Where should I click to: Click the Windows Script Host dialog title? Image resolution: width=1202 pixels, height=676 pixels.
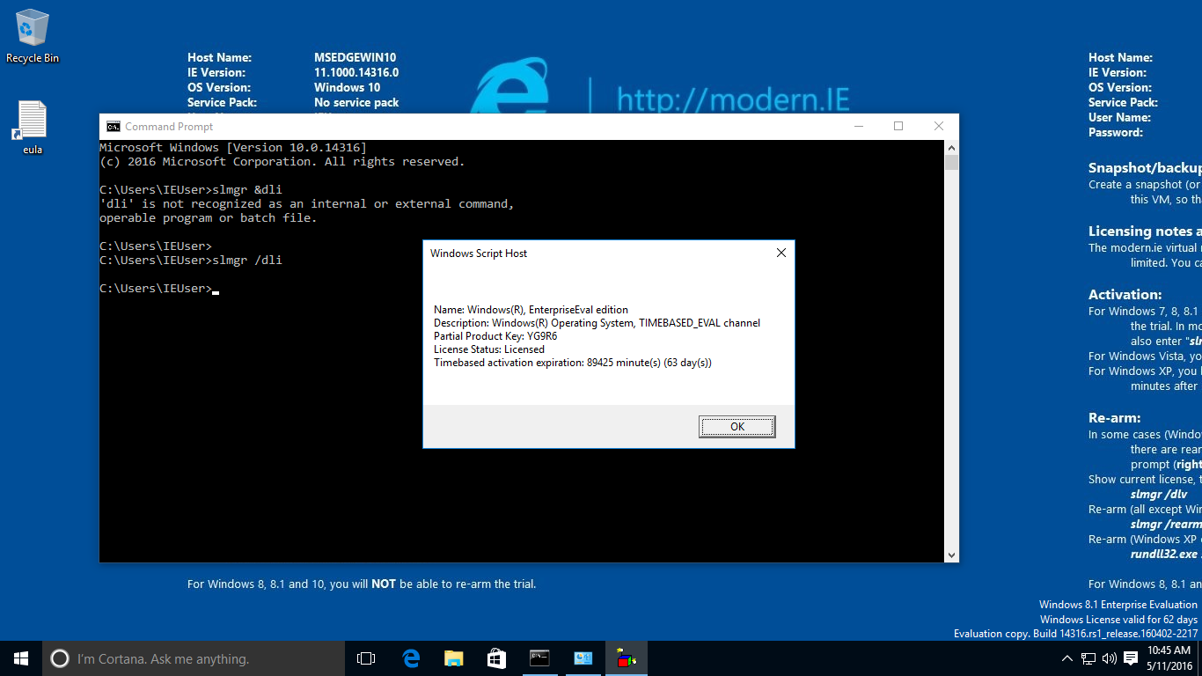click(479, 253)
